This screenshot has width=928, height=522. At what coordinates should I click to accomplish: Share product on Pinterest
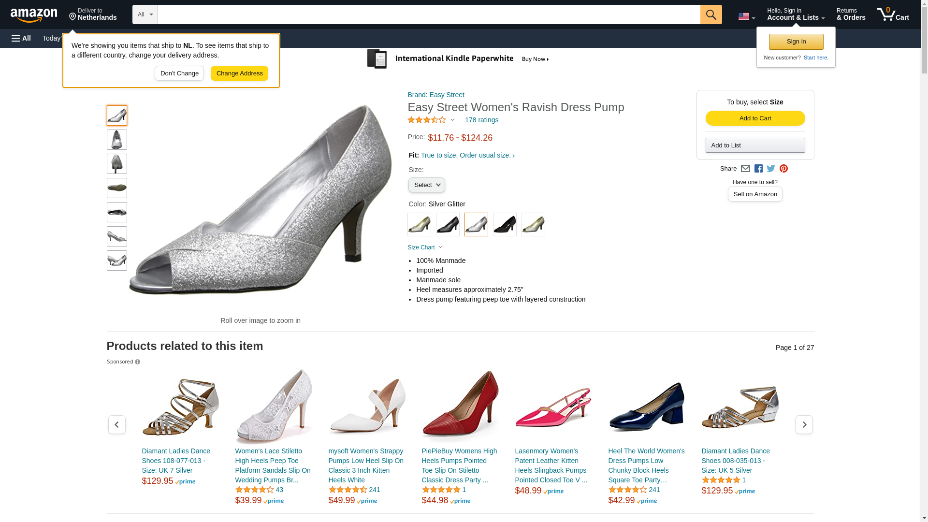[x=783, y=169]
